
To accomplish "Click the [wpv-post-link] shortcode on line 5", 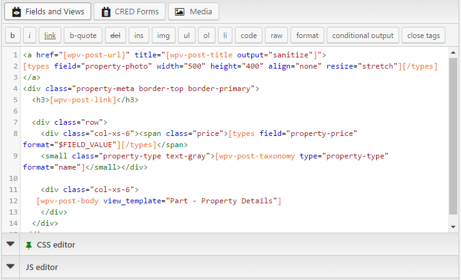I will [x=83, y=100].
